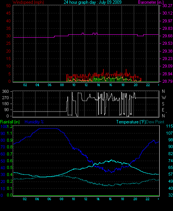Select hour '12' under the windspeed graph

(x=86, y=85)
